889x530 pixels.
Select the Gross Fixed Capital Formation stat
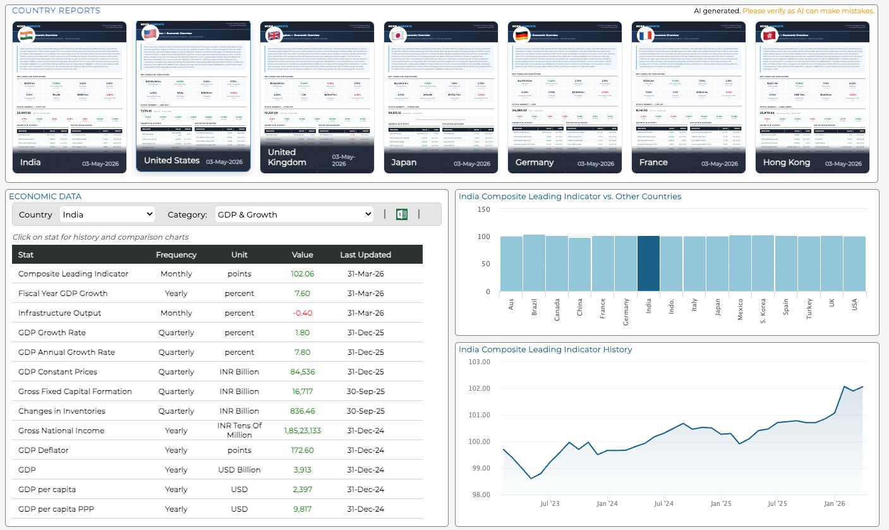click(x=217, y=391)
